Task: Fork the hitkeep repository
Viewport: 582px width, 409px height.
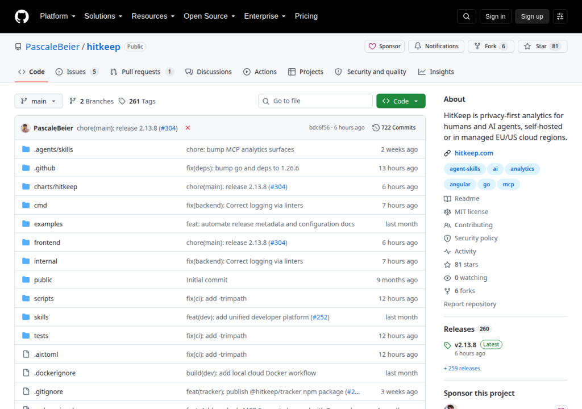Action: 490,47
